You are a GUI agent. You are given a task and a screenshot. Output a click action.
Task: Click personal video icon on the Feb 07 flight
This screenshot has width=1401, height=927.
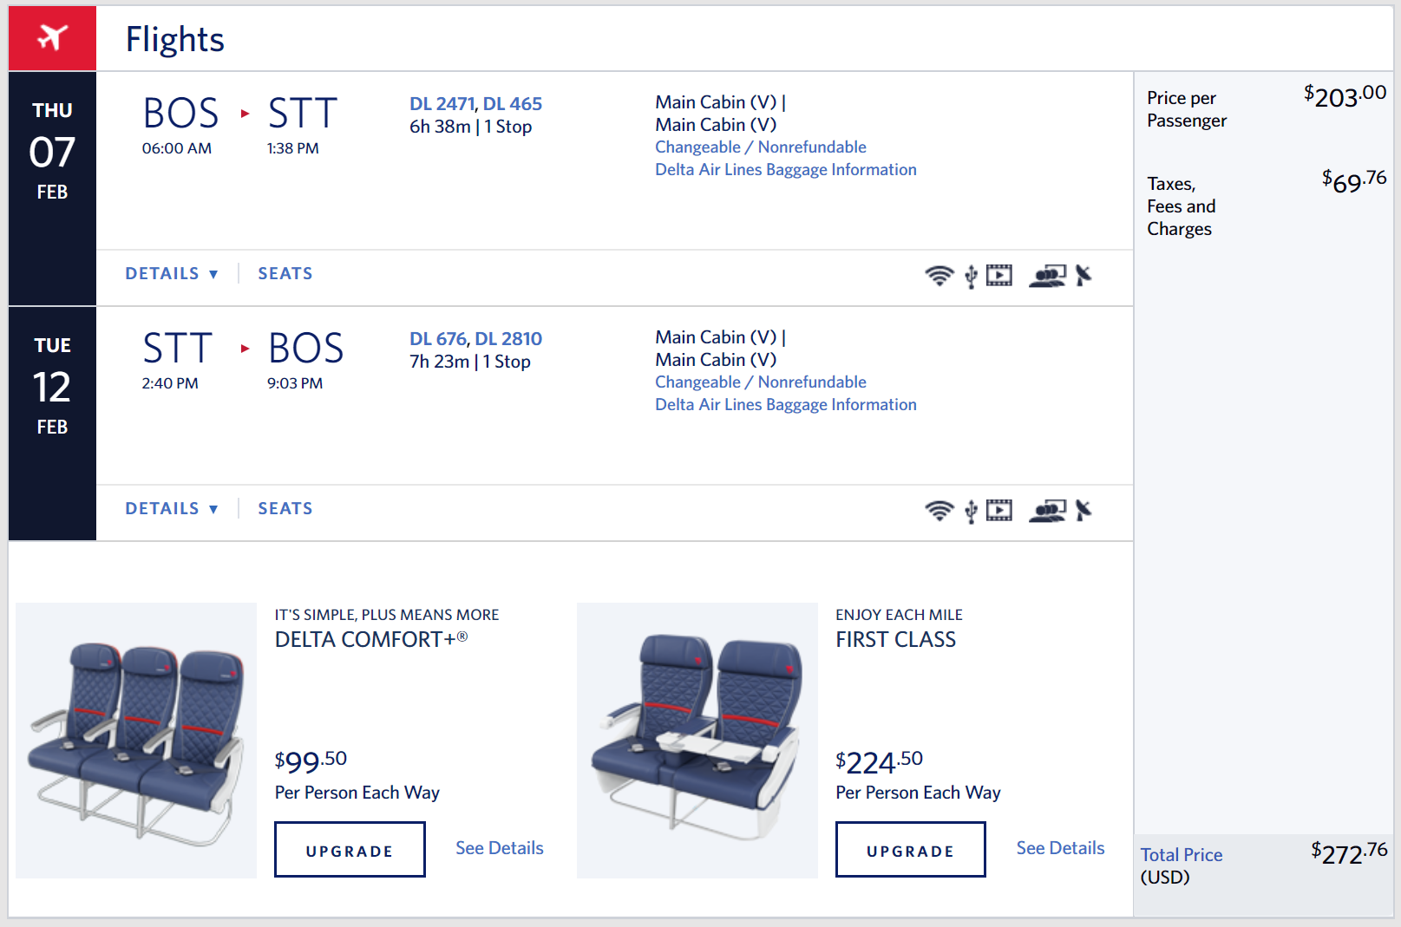click(998, 276)
